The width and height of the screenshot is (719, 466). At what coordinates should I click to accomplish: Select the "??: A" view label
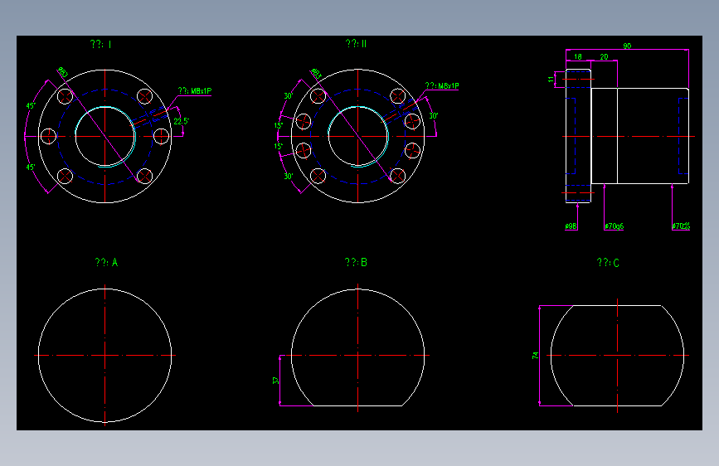[x=106, y=262]
